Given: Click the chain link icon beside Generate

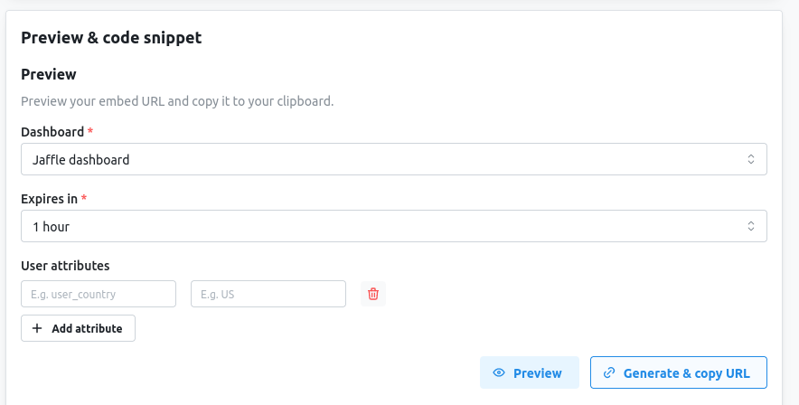Looking at the screenshot, I should [x=609, y=372].
